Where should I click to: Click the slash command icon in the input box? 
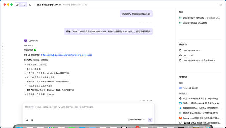point(27,120)
